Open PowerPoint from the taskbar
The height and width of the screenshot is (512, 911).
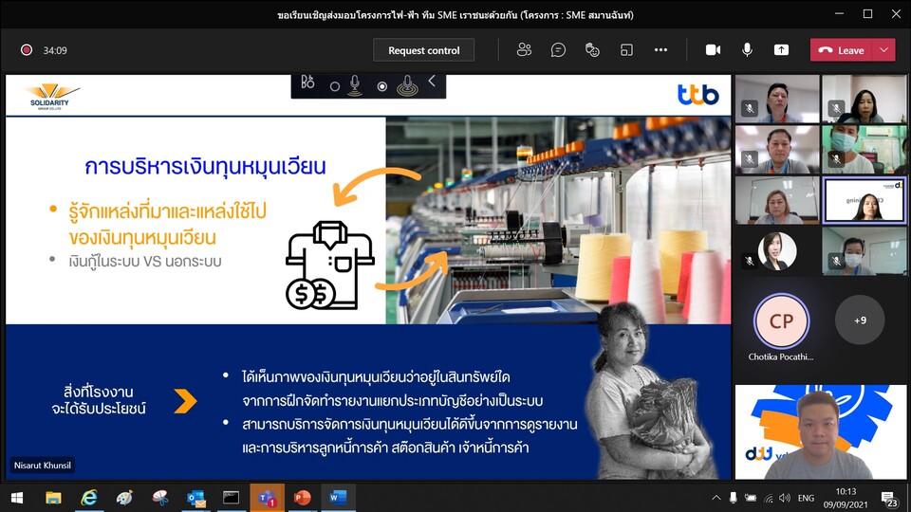point(302,498)
